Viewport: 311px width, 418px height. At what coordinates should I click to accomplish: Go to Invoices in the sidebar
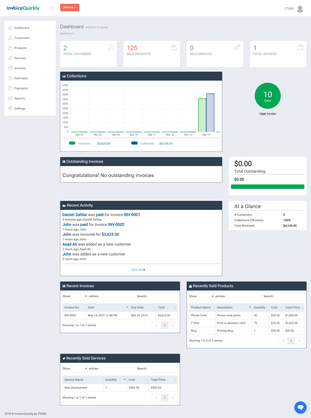click(20, 68)
